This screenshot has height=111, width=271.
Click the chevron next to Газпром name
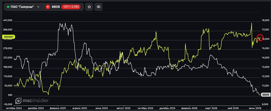[38, 7]
